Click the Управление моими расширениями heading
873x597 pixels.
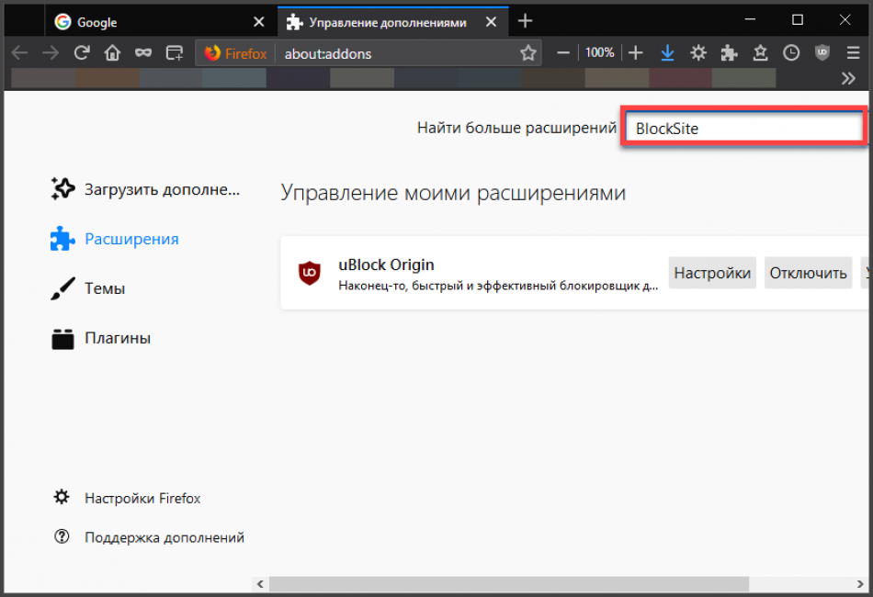(453, 193)
